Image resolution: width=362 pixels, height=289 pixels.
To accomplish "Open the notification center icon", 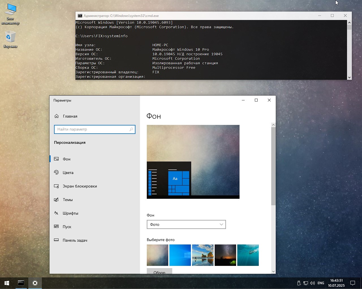I will click(353, 283).
